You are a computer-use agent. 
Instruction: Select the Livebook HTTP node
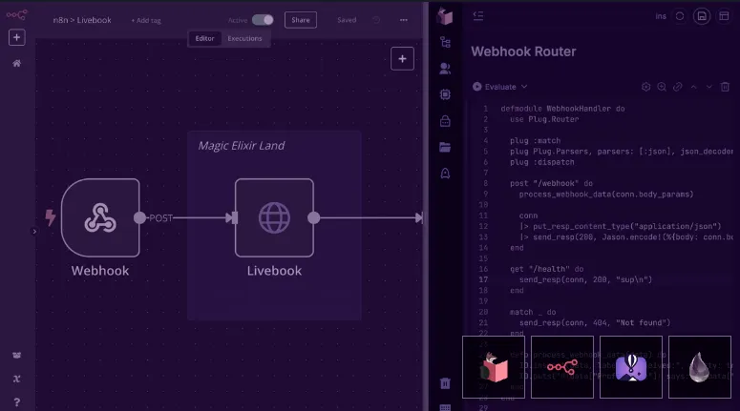274,217
